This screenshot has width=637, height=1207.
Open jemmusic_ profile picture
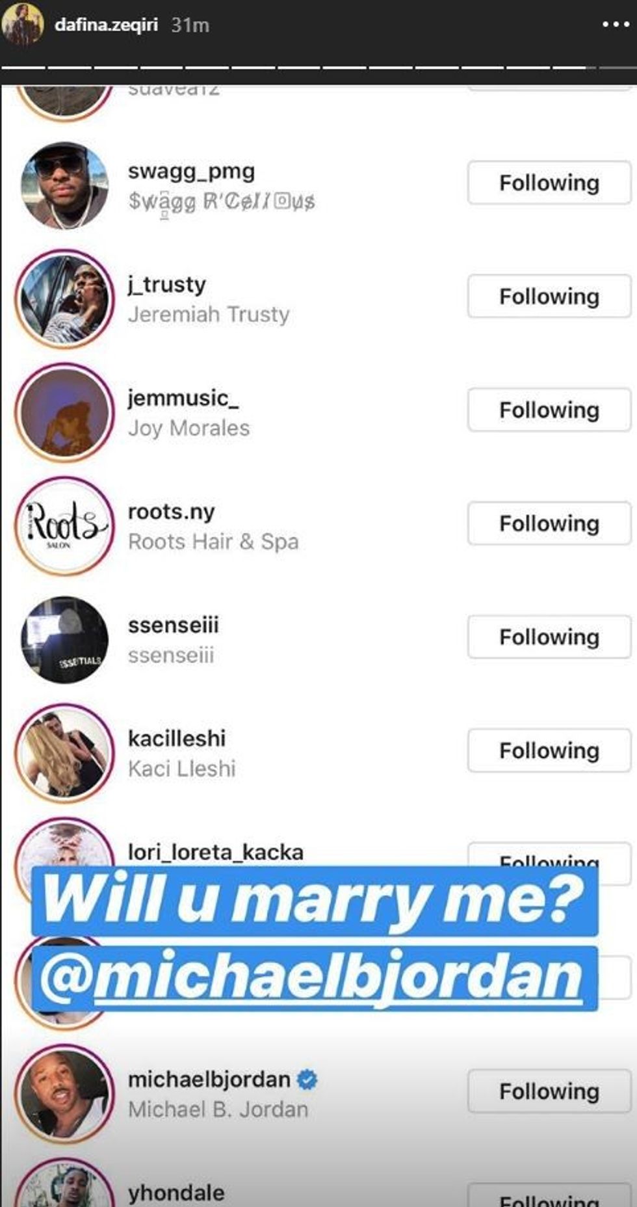(64, 413)
